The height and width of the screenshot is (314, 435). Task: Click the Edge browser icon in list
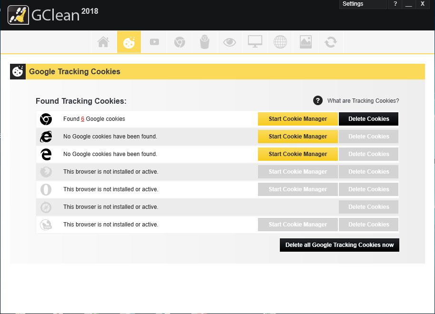[x=46, y=154]
